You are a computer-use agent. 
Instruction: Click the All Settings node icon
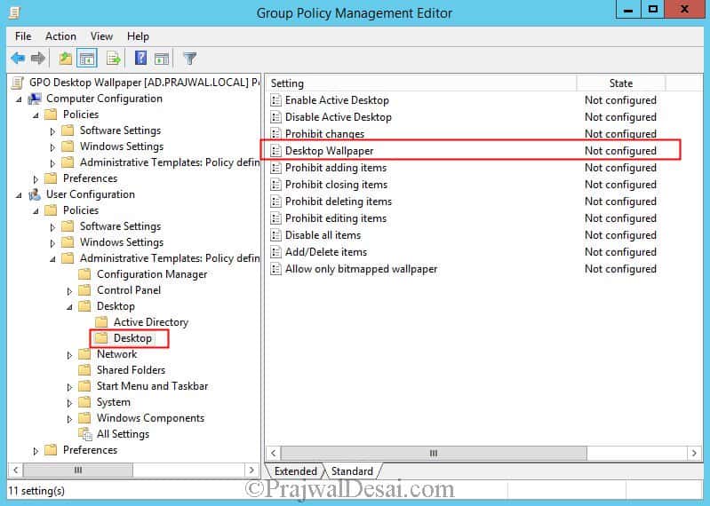[85, 434]
